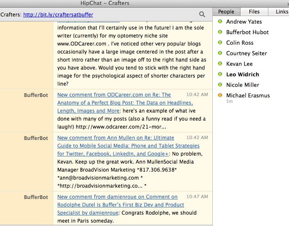Click Kevan Lee green status dot

pyautogui.click(x=220, y=64)
